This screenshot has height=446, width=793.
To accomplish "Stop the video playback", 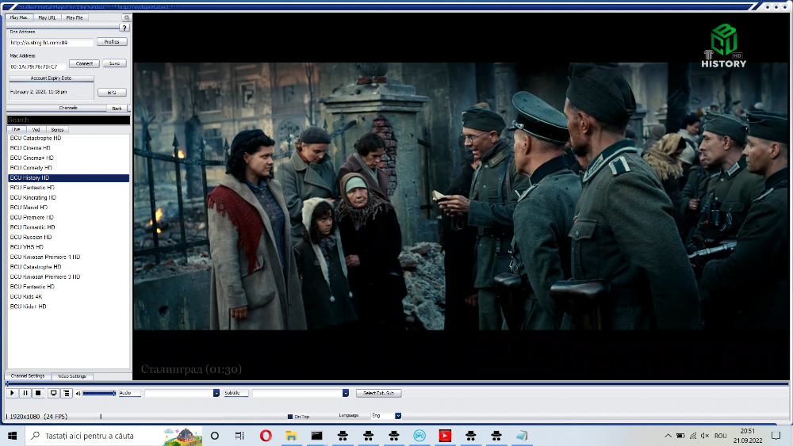I will pyautogui.click(x=38, y=393).
